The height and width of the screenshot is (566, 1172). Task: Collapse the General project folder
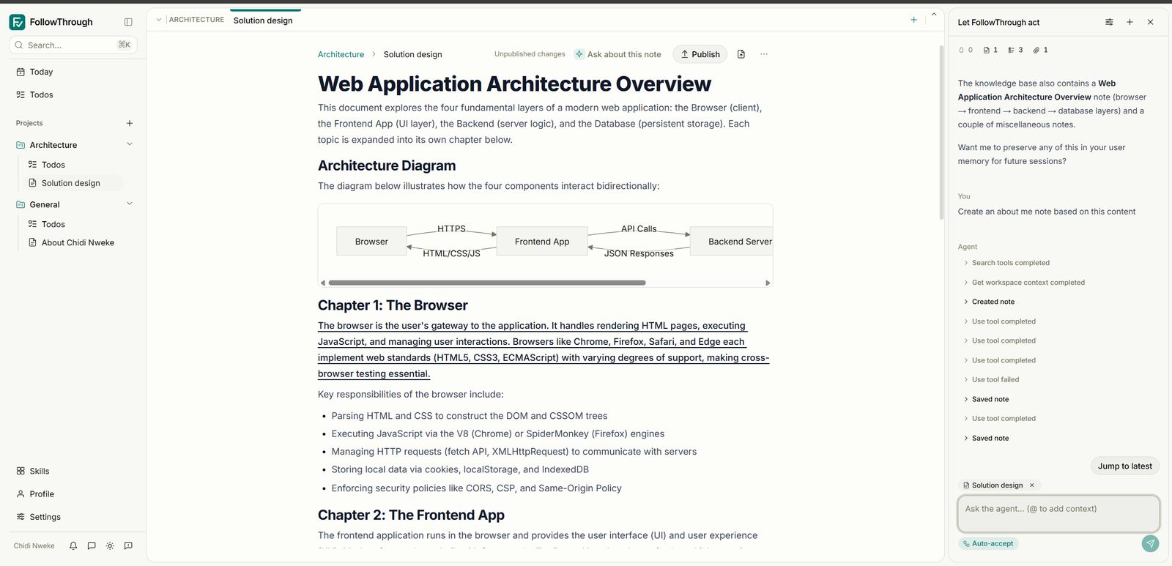130,204
